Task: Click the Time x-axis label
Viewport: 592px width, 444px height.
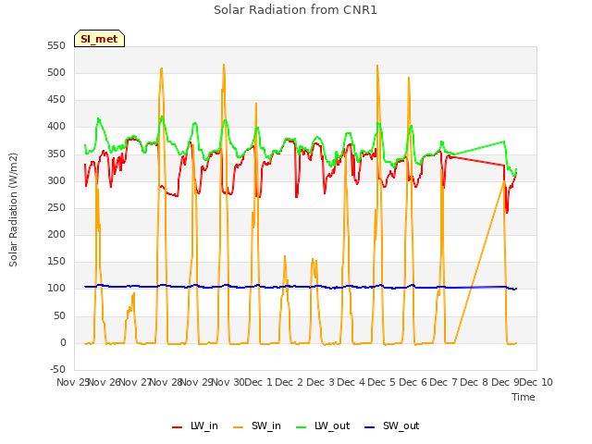Action: [523, 397]
